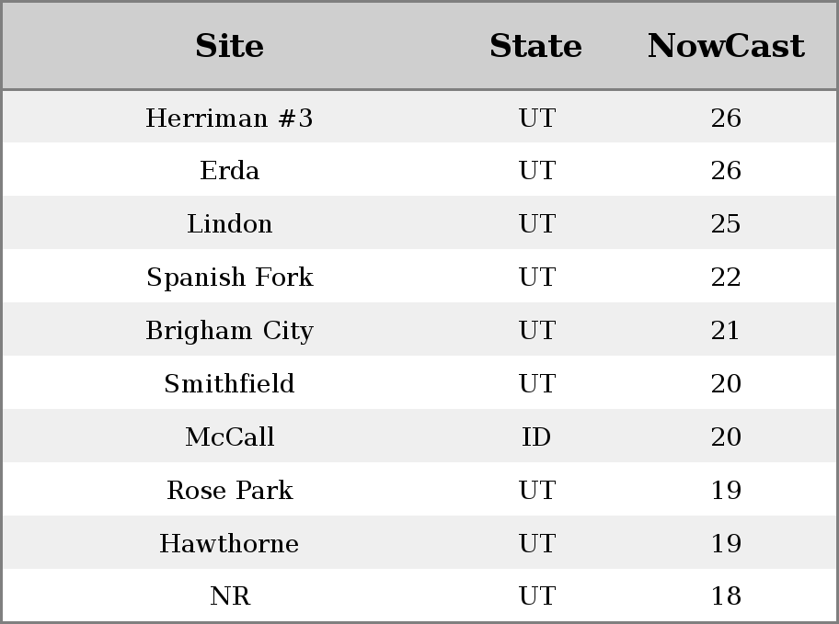The height and width of the screenshot is (624, 839).
Task: Select the Smithfield site name
Action: [229, 384]
